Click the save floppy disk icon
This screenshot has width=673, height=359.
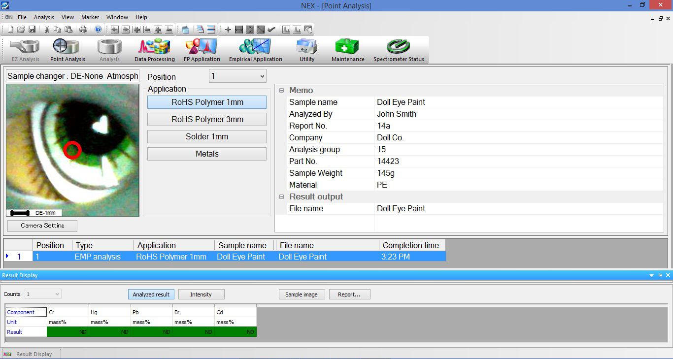32,30
